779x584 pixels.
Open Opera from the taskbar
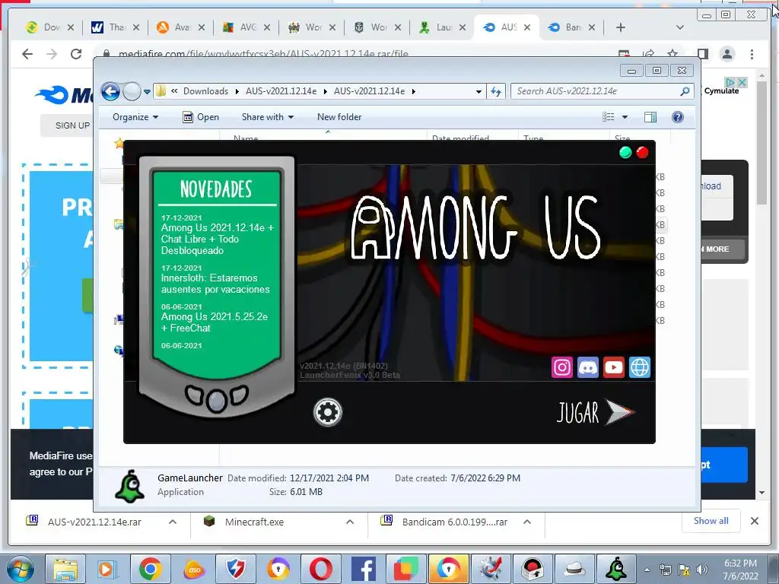(320, 569)
